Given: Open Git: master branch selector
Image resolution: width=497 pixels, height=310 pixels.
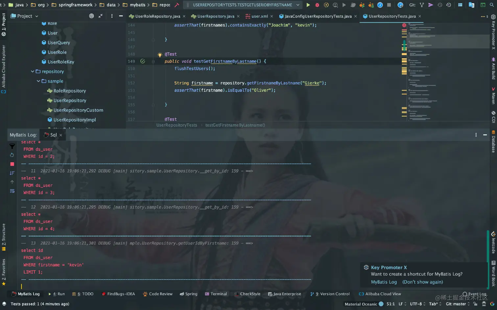Looking at the screenshot, I should coord(458,304).
